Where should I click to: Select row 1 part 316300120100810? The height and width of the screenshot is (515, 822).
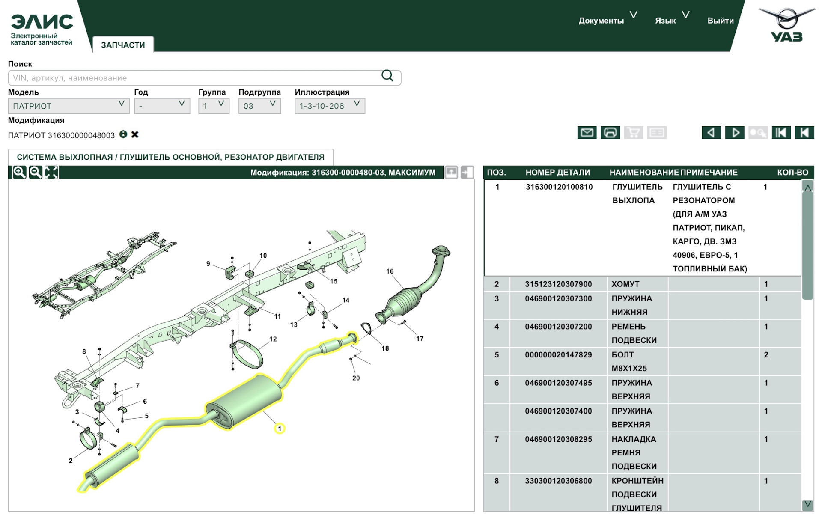pos(642,228)
